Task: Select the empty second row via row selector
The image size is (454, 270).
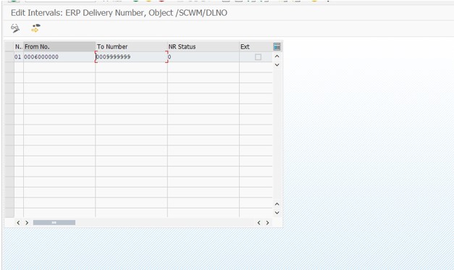Action: (x=9, y=67)
